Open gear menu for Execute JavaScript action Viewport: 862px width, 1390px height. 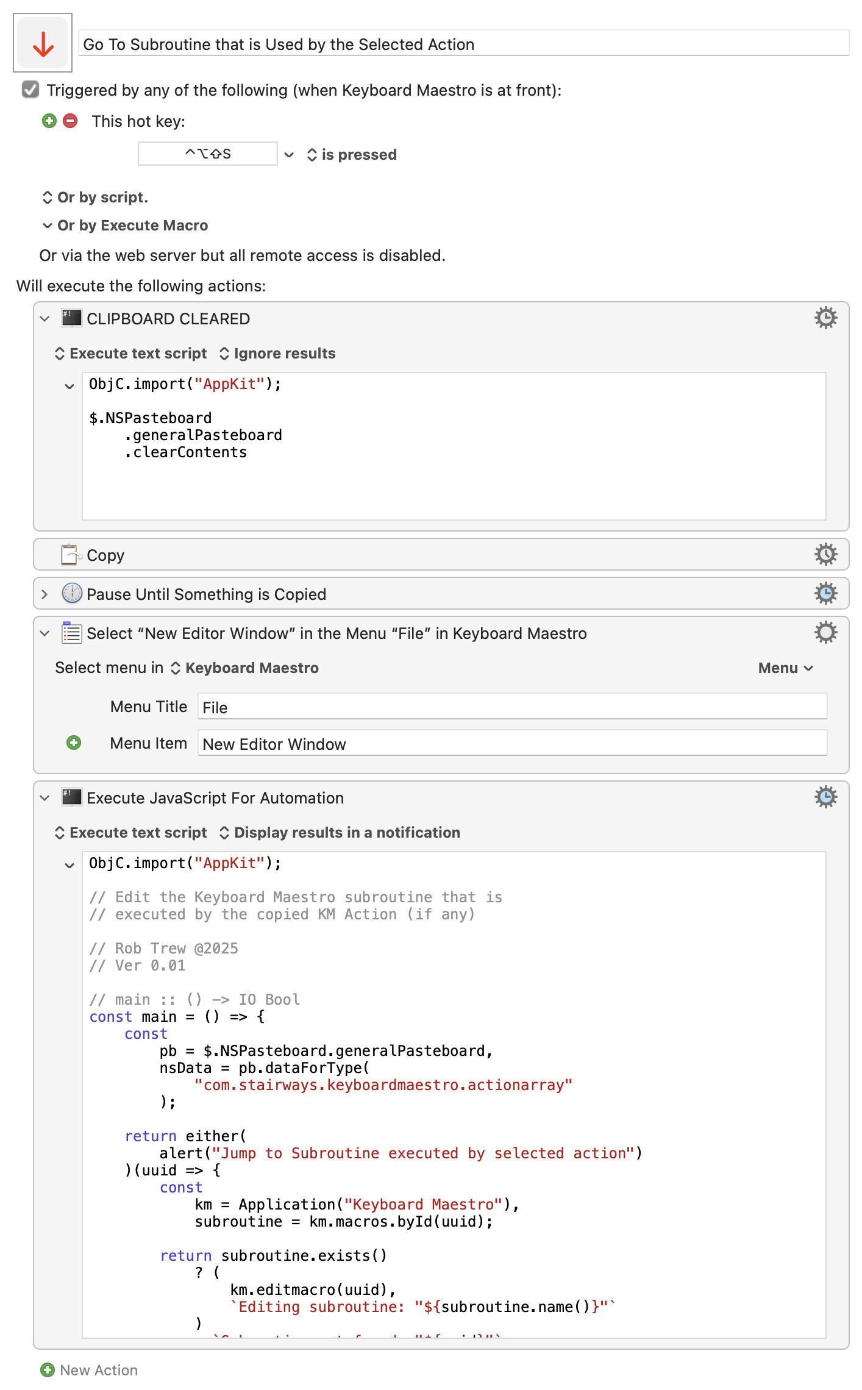825,797
